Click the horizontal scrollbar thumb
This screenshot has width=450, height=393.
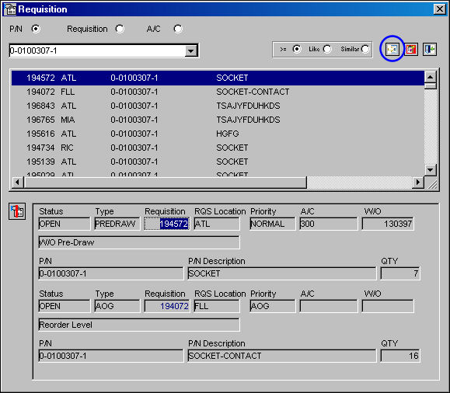pyautogui.click(x=166, y=183)
